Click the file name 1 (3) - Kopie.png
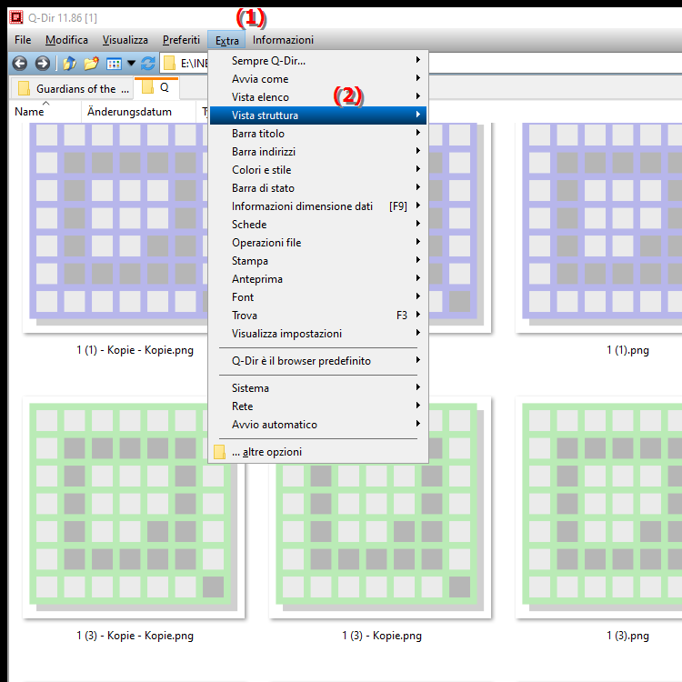This screenshot has height=682, width=682. click(x=382, y=636)
